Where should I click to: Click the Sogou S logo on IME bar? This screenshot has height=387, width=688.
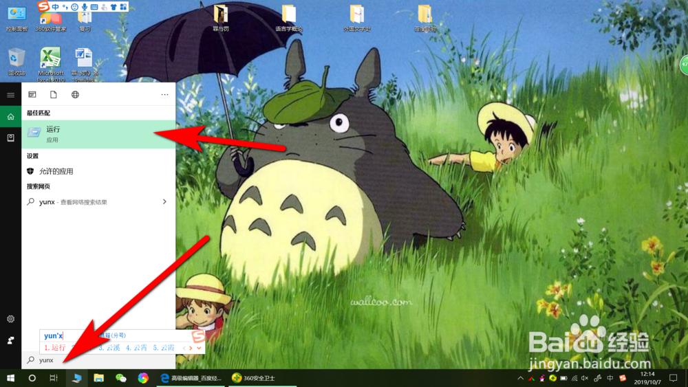coord(43,6)
